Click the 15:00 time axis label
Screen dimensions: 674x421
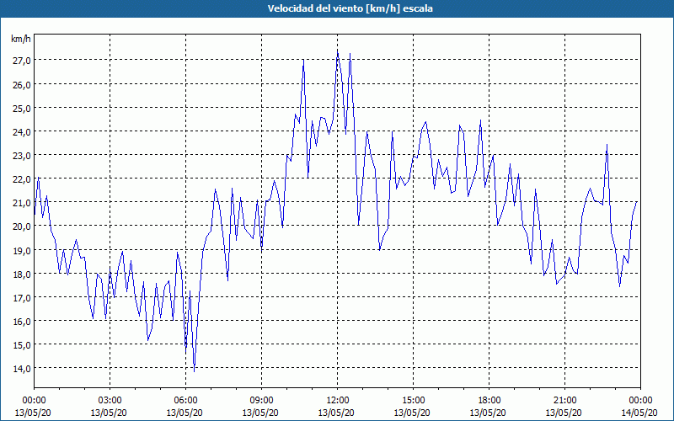click(x=413, y=401)
